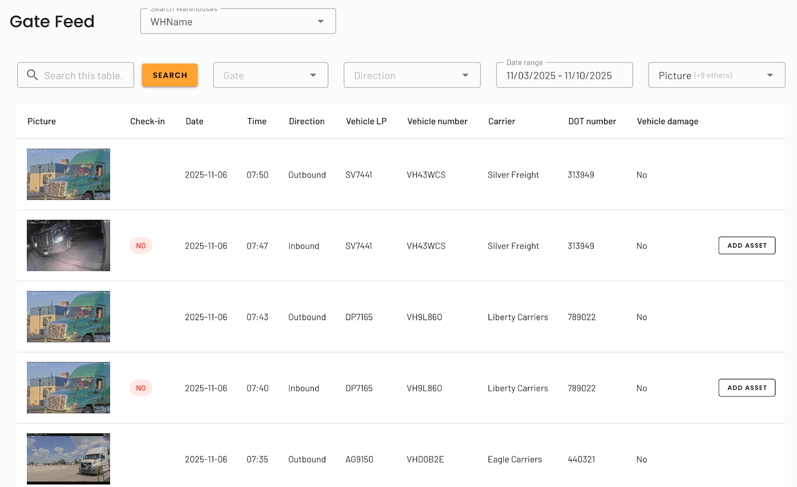The height and width of the screenshot is (487, 797).
Task: Click the Vehicle LP column header
Action: point(366,121)
